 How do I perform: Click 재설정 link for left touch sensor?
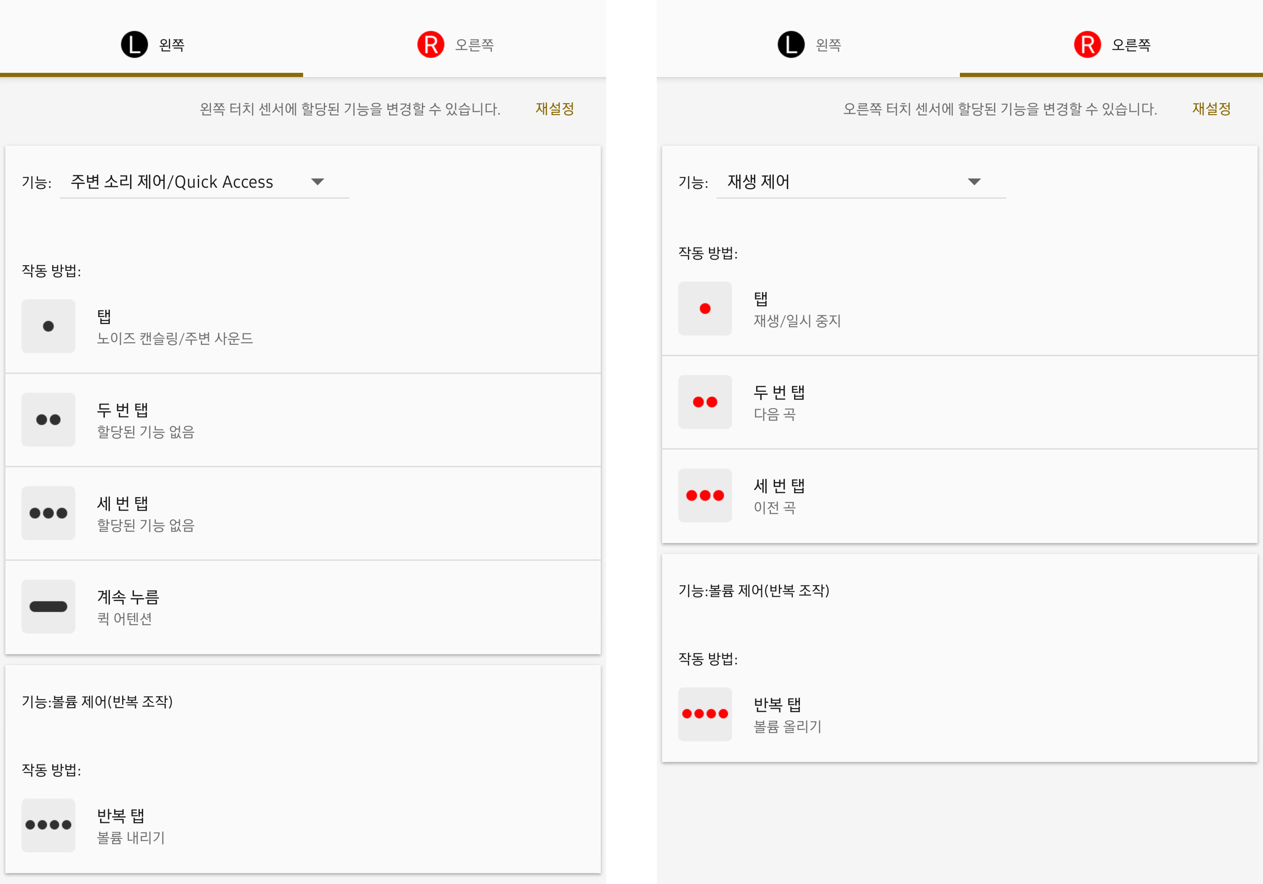pos(554,109)
